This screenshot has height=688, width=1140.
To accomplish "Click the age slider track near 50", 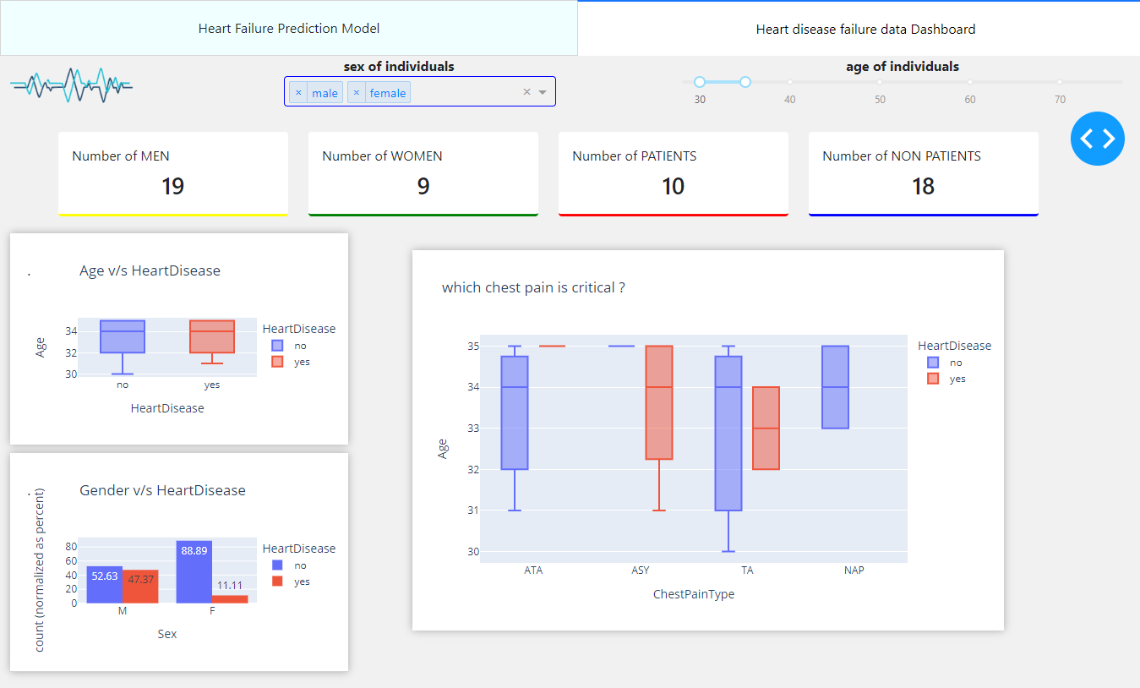I will [880, 81].
